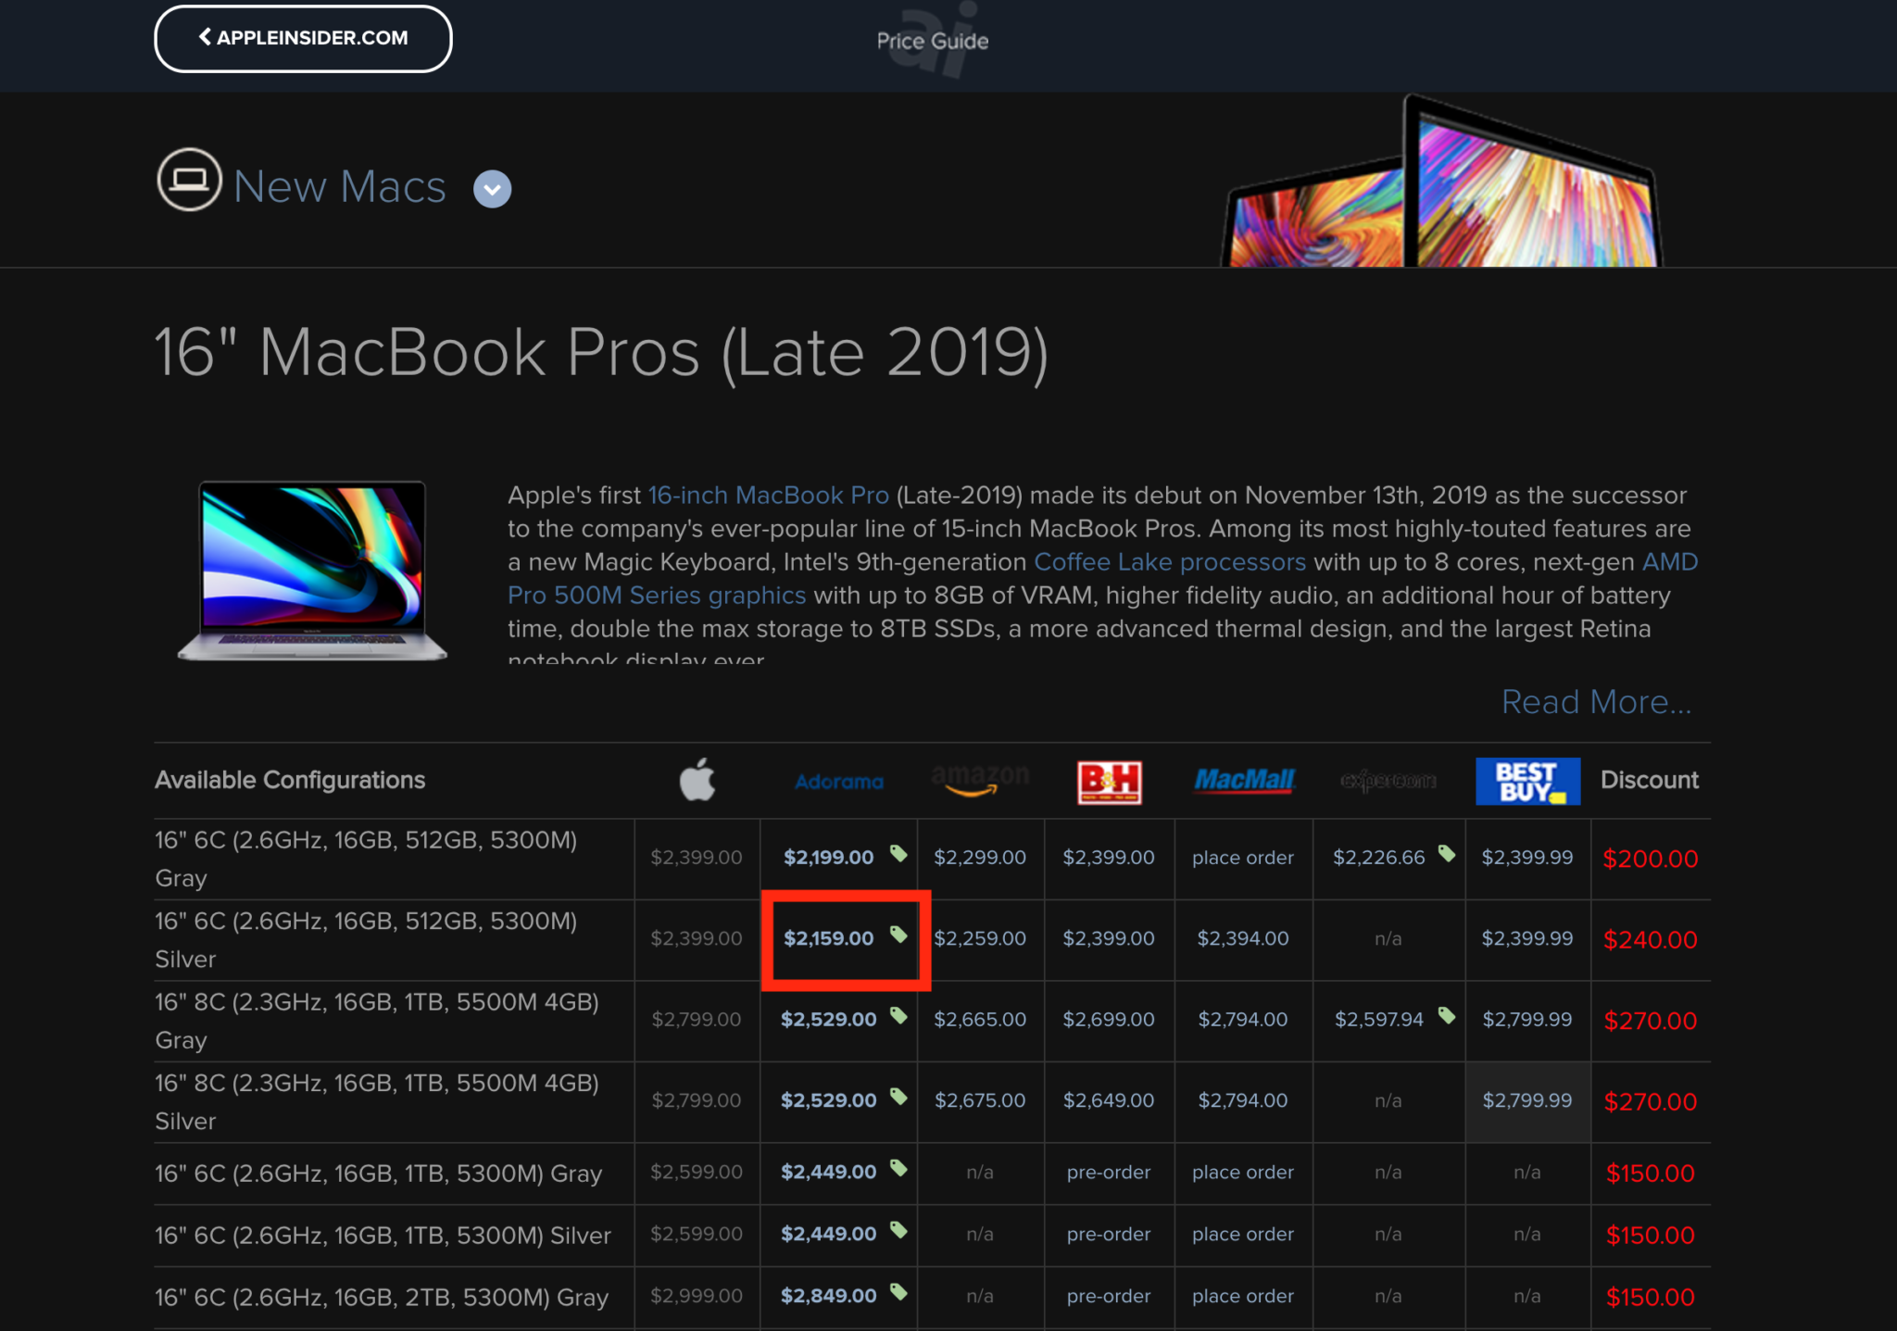This screenshot has width=1897, height=1331.
Task: Open Amazon $2,665.00 price for 1TB Gray
Action: (x=980, y=1020)
